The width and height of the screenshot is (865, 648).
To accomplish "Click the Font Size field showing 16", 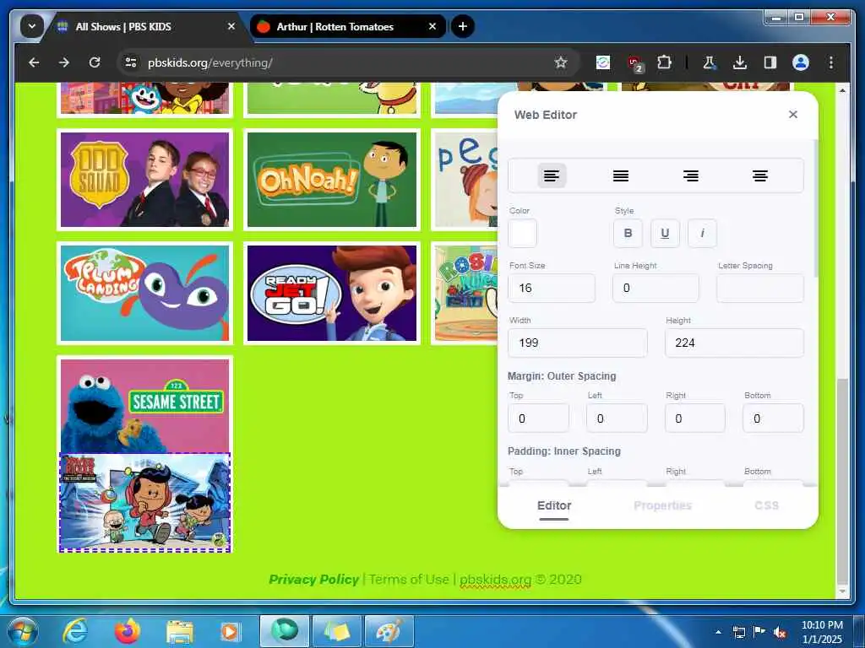I will [x=552, y=288].
